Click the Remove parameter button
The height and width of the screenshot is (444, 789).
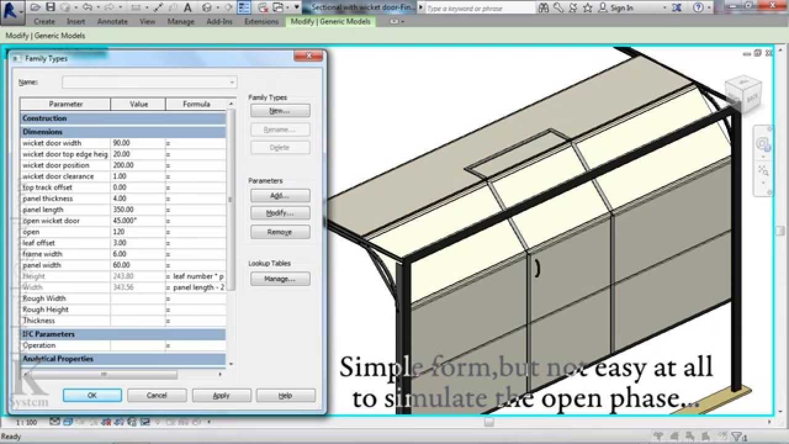coord(280,232)
